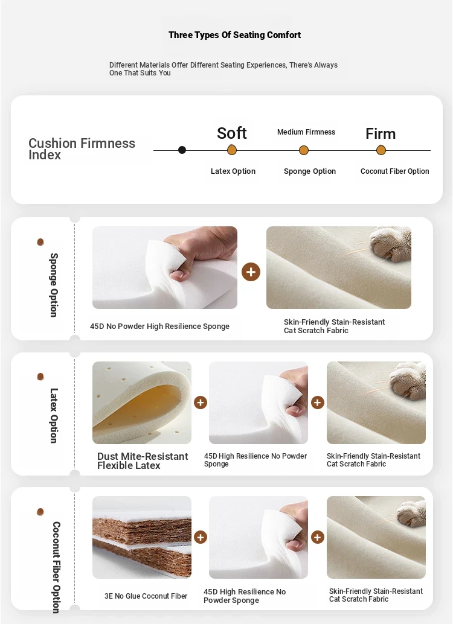Viewport: 453px width, 624px height.
Task: Open the vertical Latex Option section label
Action: [54, 415]
